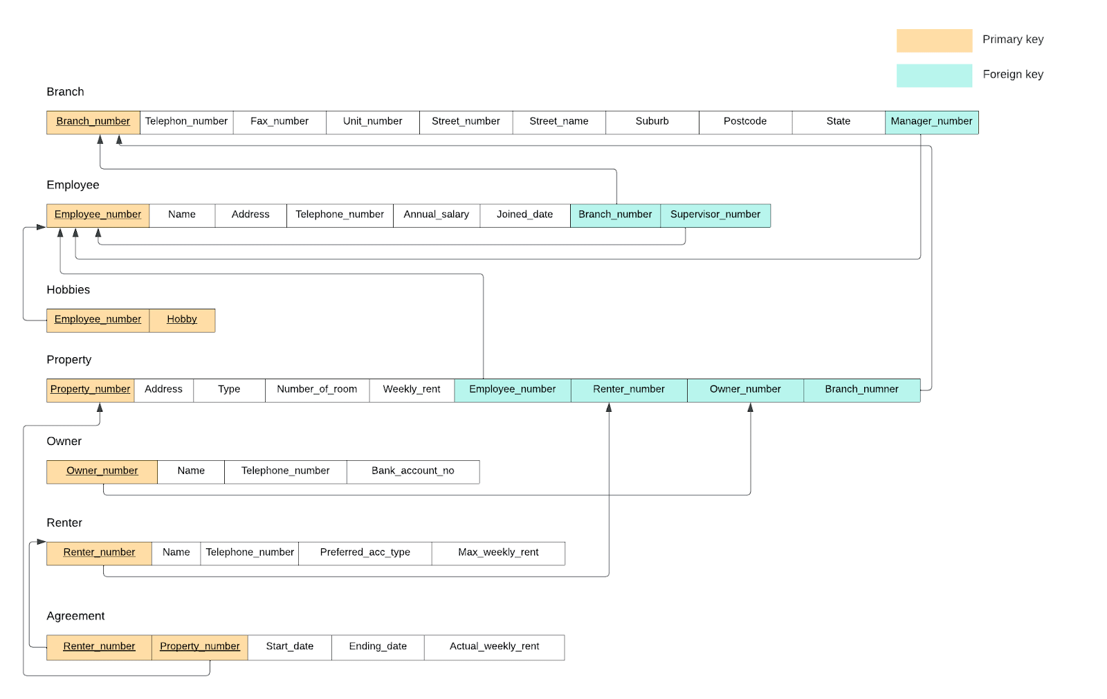
Task: Click the Agreement table title label
Action: click(x=75, y=616)
